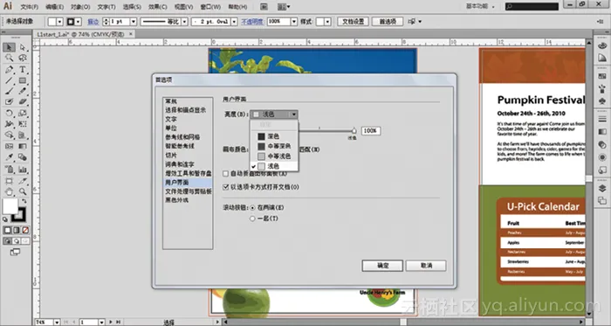Screen dimensions: 611x326
Task: Choose the Eyedropper tool
Action: [10, 157]
